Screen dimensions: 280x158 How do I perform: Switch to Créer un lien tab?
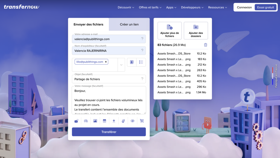coord(129,24)
